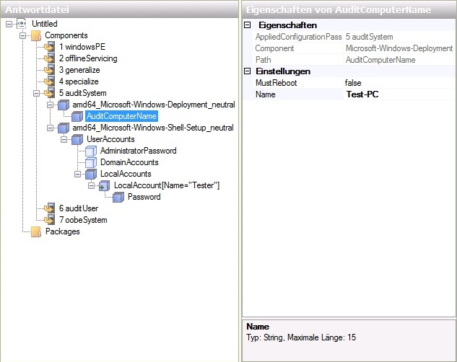This screenshot has width=457, height=362.
Task: Click the Name value field Test-PC
Action: [399, 94]
